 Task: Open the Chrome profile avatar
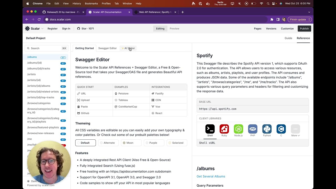(284, 19)
